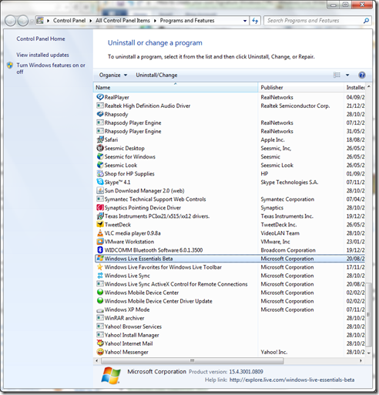The height and width of the screenshot is (395, 379).
Task: Open the Organize dropdown menu
Action: coord(113,75)
